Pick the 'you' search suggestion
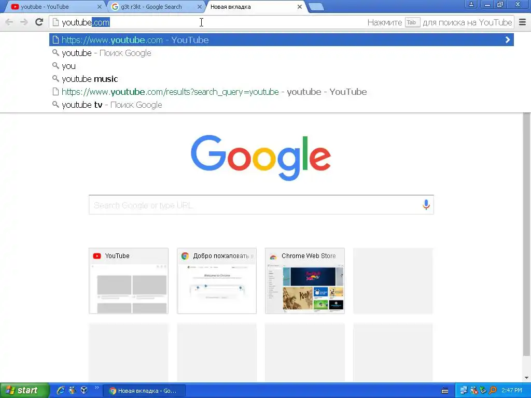The height and width of the screenshot is (398, 531). click(x=282, y=66)
